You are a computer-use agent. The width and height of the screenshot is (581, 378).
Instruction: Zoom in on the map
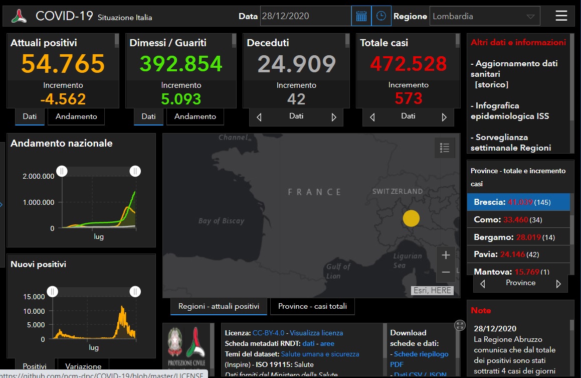(446, 255)
